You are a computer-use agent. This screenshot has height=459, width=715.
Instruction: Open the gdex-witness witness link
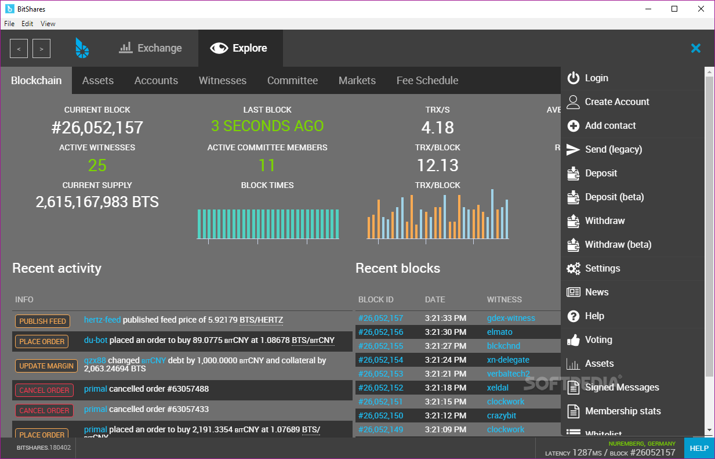511,318
